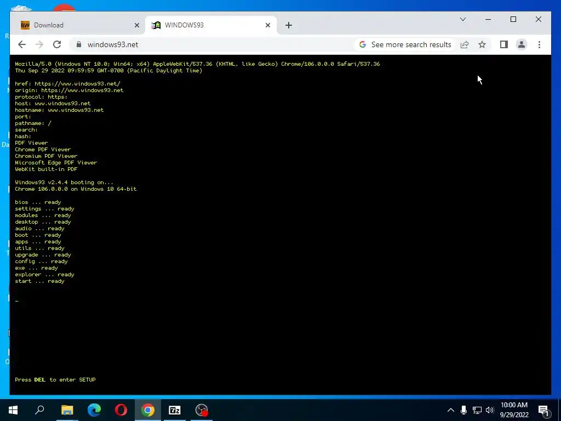Screen dimensions: 561x421
Task: Open a new browser tab
Action: click(x=289, y=25)
